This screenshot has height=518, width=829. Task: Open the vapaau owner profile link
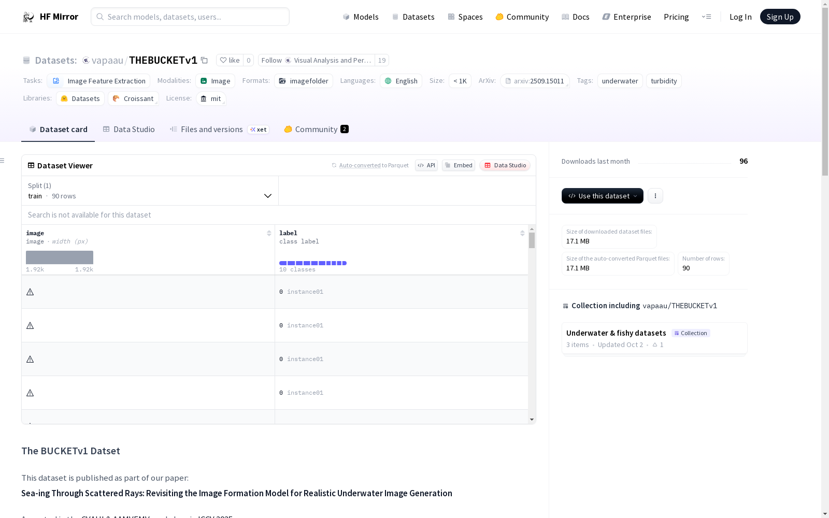pyautogui.click(x=107, y=60)
